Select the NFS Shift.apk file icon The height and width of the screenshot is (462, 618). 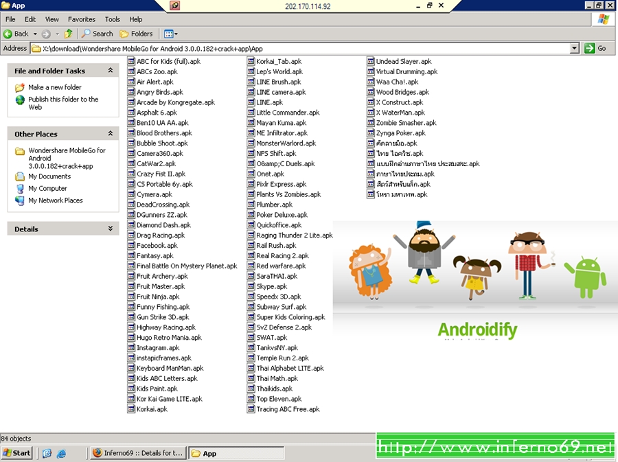tap(251, 153)
